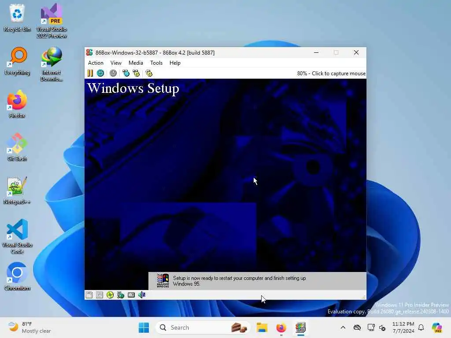Image resolution: width=451 pixels, height=338 pixels.
Task: Select the Chromium desktop shortcut
Action: coord(17,277)
